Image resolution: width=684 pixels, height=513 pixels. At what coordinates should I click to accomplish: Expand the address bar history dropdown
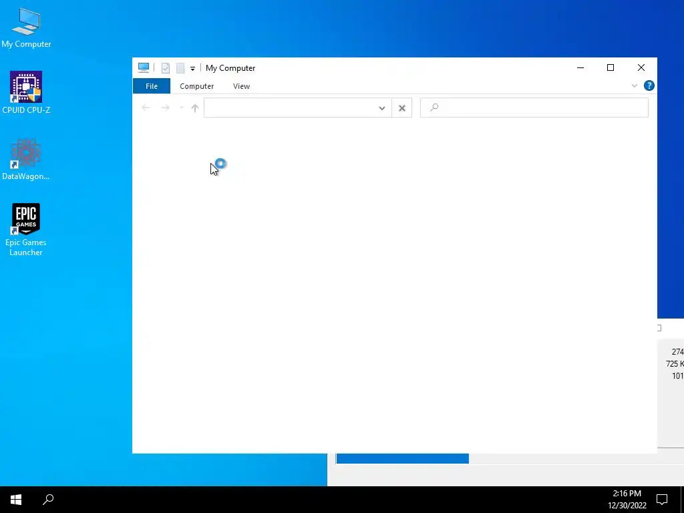[x=382, y=108]
